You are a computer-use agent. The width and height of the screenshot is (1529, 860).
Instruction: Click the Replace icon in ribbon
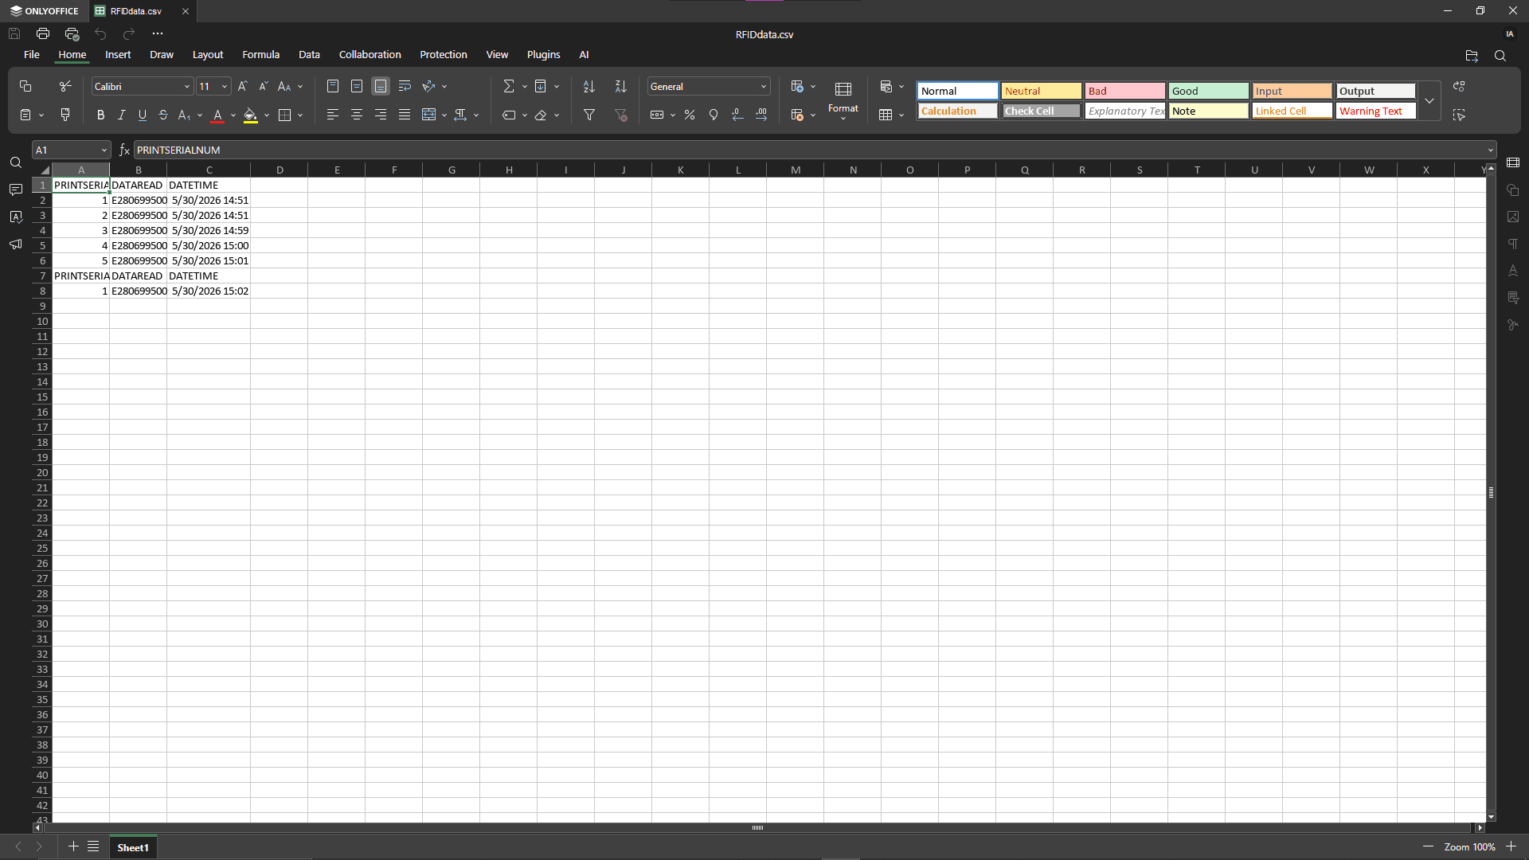(x=1459, y=86)
